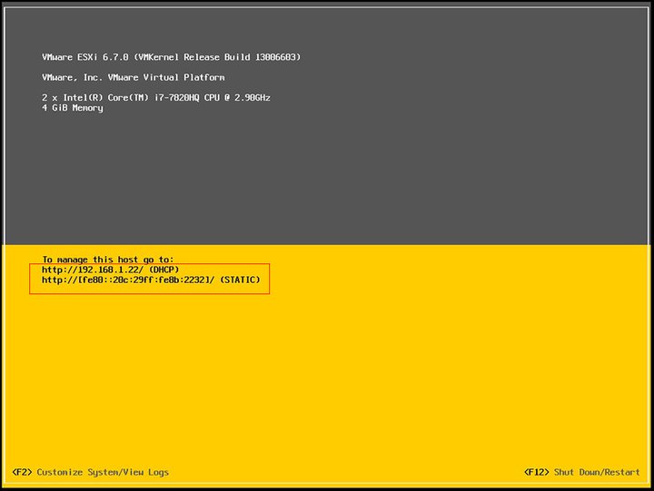Open the IPv6 fe80 STATIC management address
This screenshot has width=654, height=491.
coord(151,280)
